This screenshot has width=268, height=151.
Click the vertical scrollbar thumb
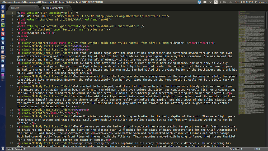[266, 20]
